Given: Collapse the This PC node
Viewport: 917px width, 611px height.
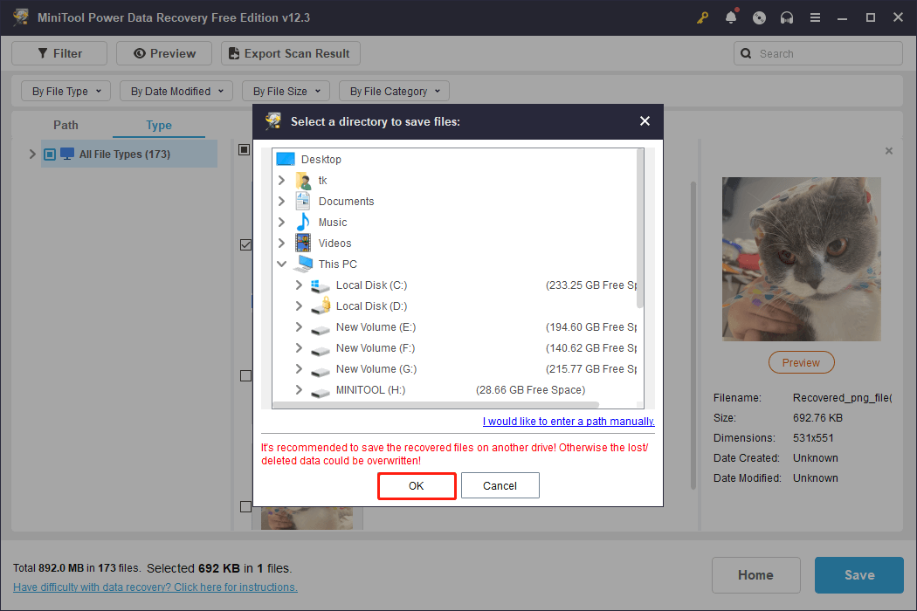Looking at the screenshot, I should point(281,264).
